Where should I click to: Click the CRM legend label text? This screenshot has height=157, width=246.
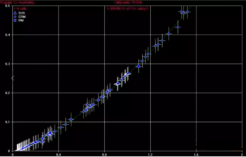[x=22, y=17]
